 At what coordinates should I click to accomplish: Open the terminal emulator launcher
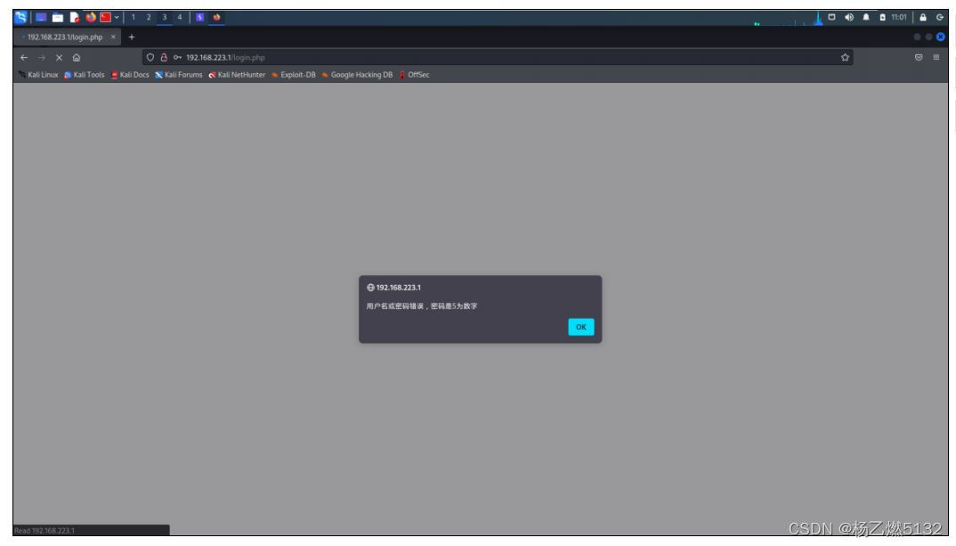click(106, 18)
